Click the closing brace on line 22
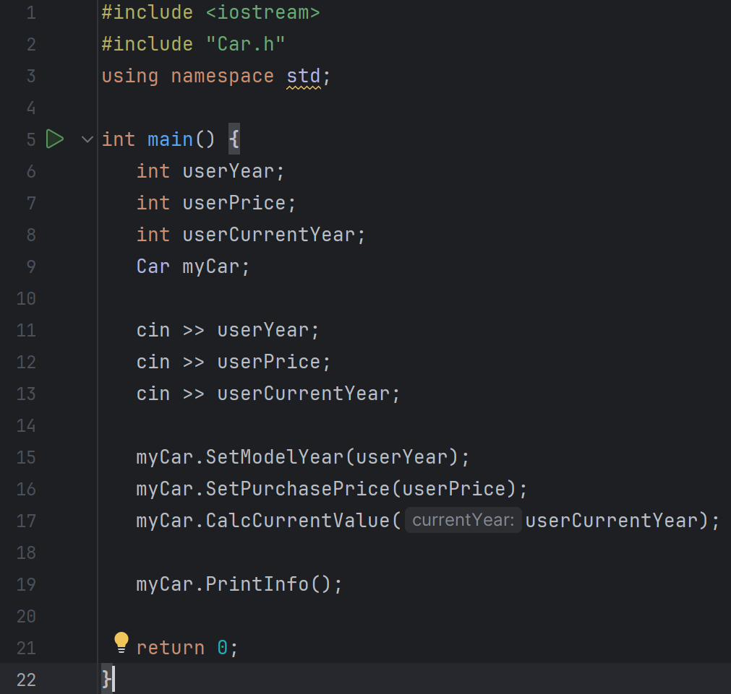 pos(106,679)
